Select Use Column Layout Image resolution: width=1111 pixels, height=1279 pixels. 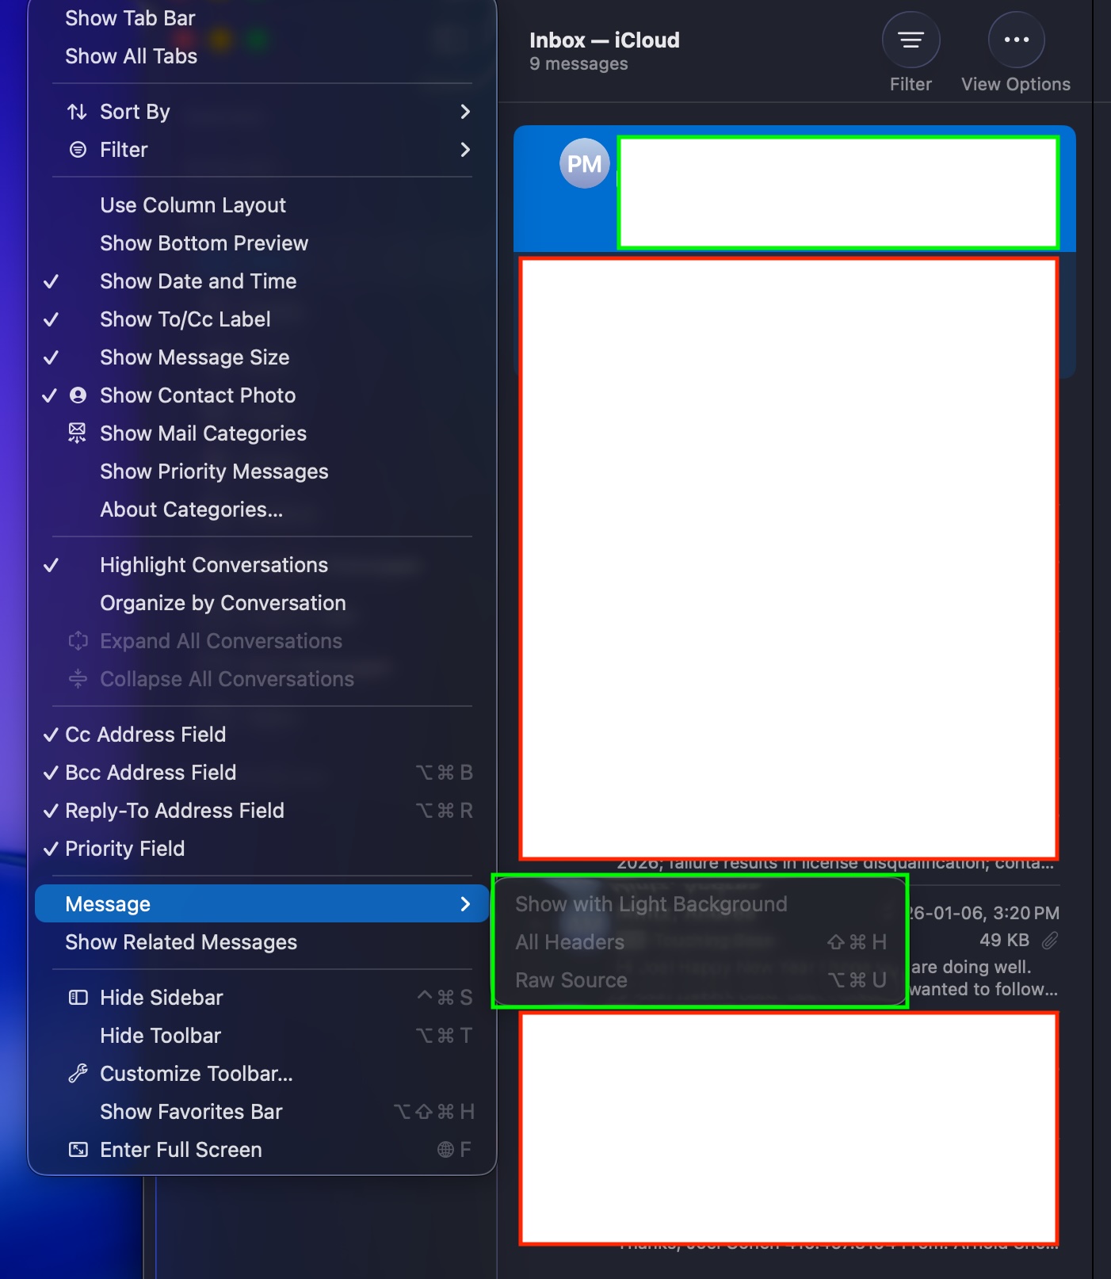pos(193,205)
